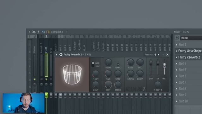Select the Slot 8 effect slot

pyautogui.click(x=188, y=89)
